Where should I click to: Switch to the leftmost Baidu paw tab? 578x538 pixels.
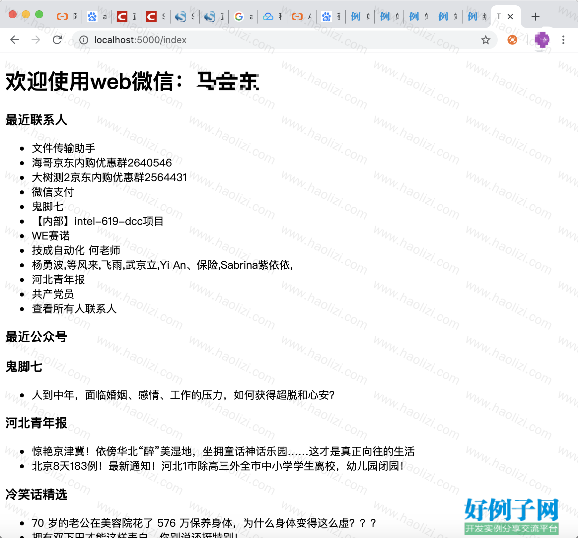[x=97, y=17]
